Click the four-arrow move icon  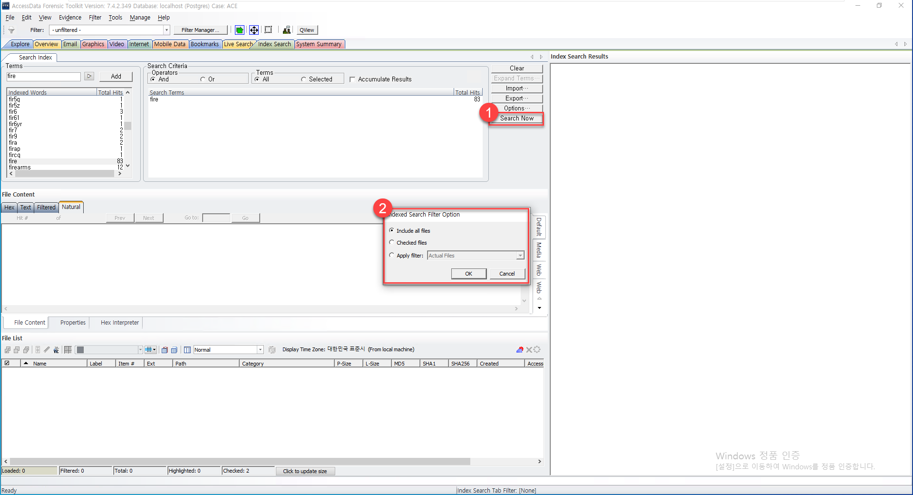coord(254,30)
